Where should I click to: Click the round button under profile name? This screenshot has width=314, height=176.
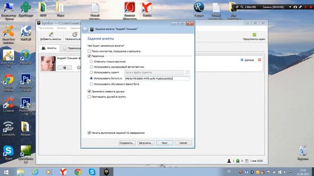click(x=64, y=67)
